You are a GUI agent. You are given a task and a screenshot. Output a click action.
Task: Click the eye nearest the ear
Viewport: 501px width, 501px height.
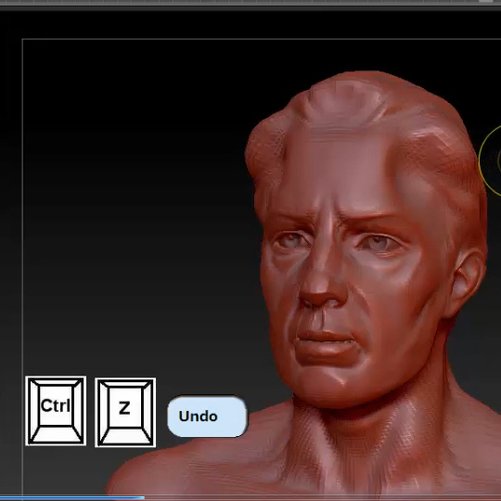tap(379, 242)
